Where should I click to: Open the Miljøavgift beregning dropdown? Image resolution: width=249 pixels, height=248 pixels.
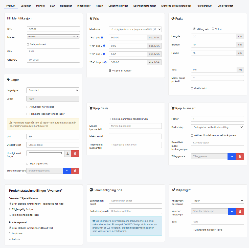[x=217, y=201]
